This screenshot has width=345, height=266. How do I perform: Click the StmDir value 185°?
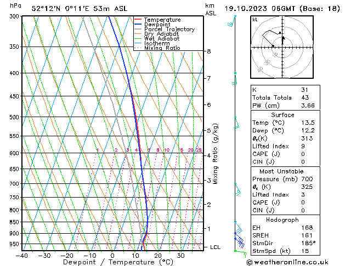pyautogui.click(x=308, y=243)
